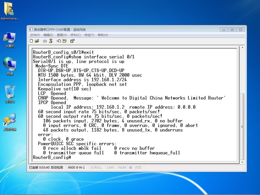Click the 打印 print status indicator

point(138,168)
